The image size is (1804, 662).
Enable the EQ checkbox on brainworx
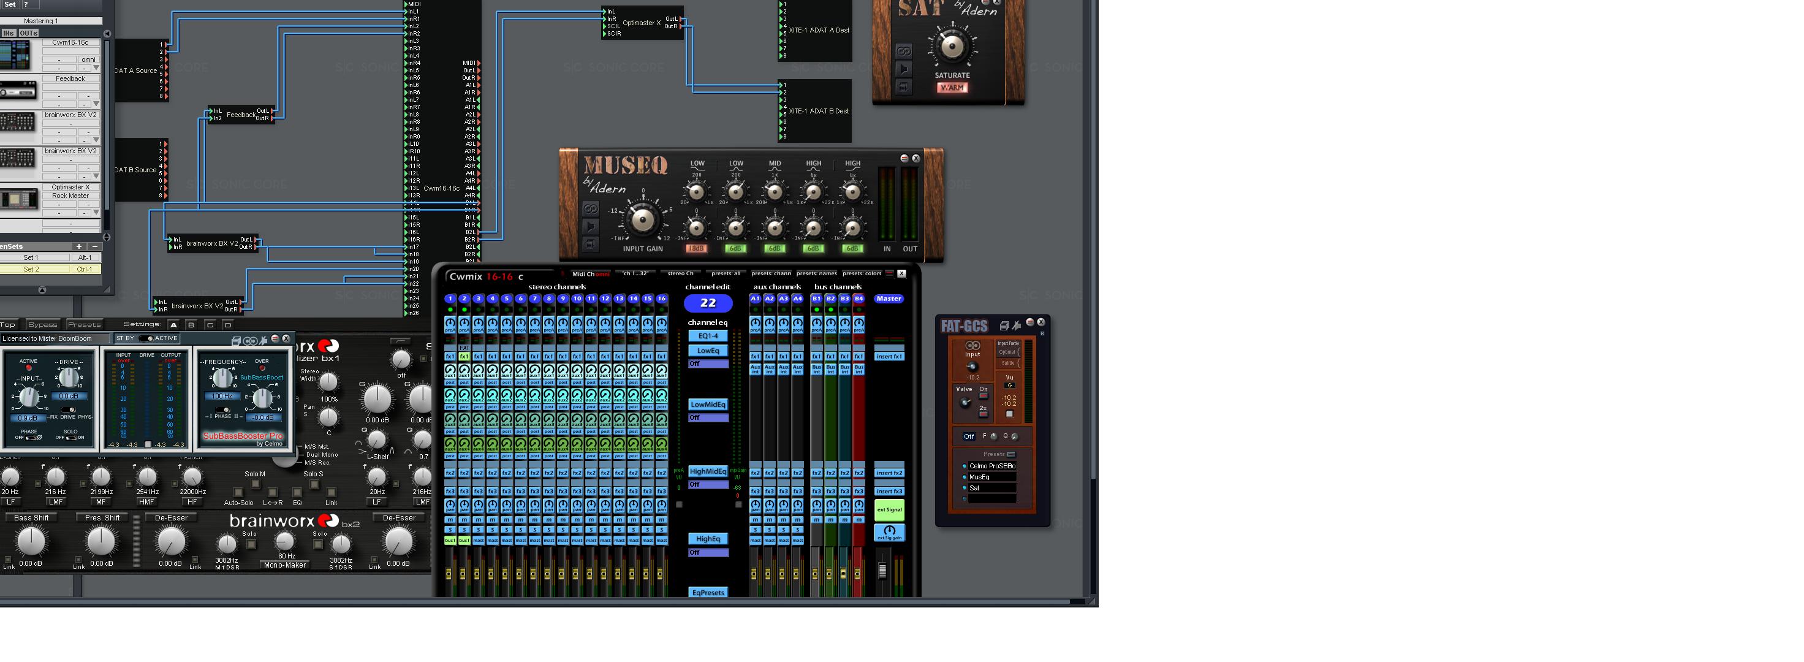(x=297, y=493)
